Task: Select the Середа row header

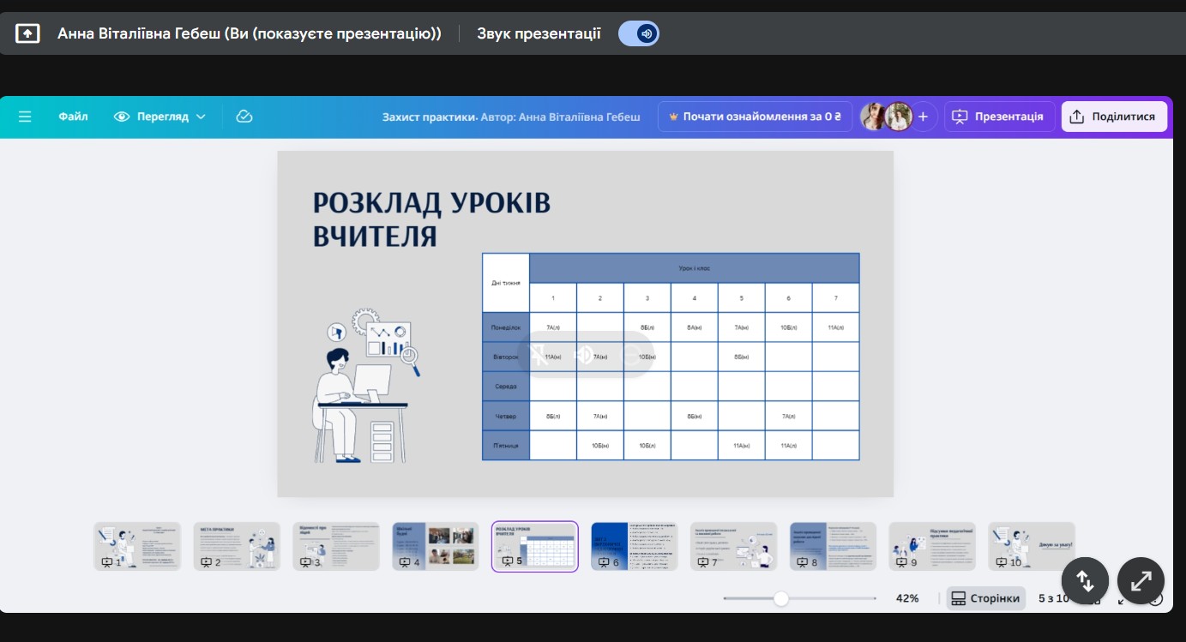Action: [x=506, y=387]
